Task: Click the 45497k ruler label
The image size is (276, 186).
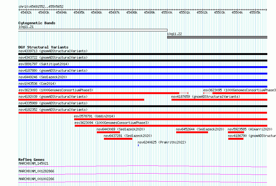Action: point(114,12)
